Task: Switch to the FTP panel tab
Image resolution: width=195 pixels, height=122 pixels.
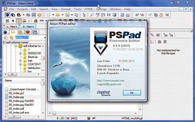Action: coord(21,32)
